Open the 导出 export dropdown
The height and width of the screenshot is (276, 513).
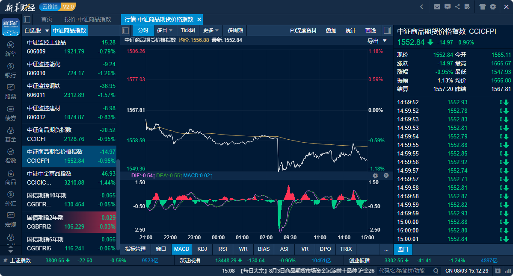(377, 41)
